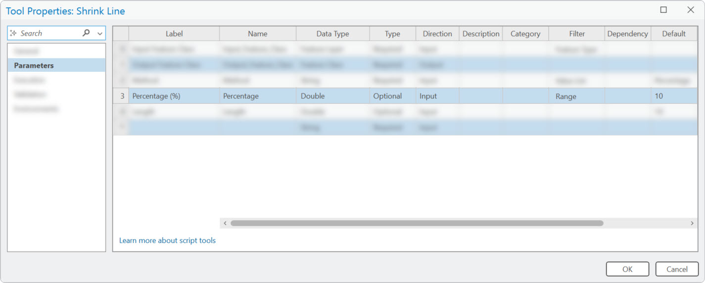Click the Description column header
705x283 pixels.
point(481,34)
